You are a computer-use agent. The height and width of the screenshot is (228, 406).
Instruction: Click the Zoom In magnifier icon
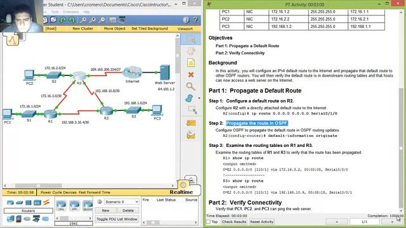pos(83,20)
